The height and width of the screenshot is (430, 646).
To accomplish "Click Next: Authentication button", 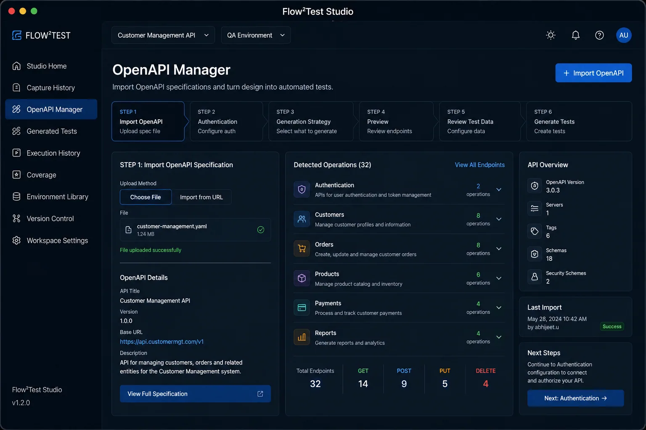I will coord(575,398).
